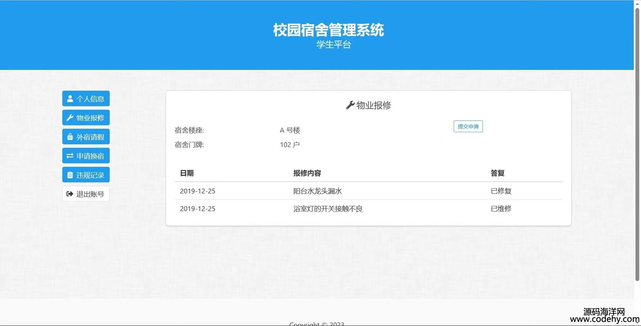Click the wrench icon in the panel heading

pyautogui.click(x=350, y=105)
